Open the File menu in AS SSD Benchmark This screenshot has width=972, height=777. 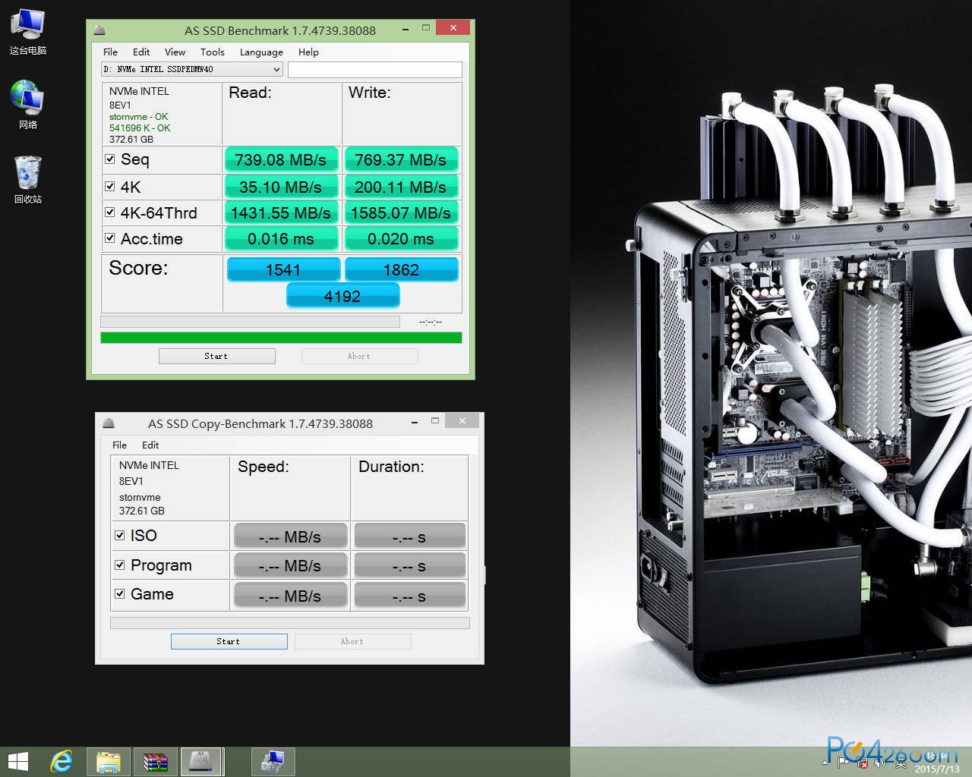(110, 52)
